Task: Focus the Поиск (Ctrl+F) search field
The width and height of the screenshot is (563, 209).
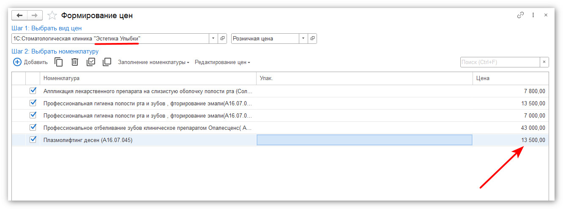Action: pos(500,62)
